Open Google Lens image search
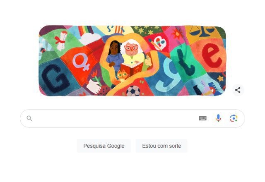 [234, 118]
